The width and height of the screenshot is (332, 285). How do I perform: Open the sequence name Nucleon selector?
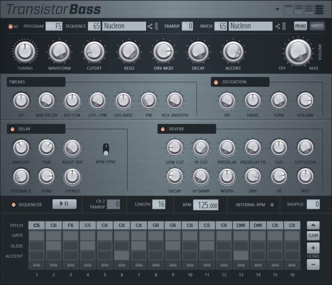tap(124, 26)
